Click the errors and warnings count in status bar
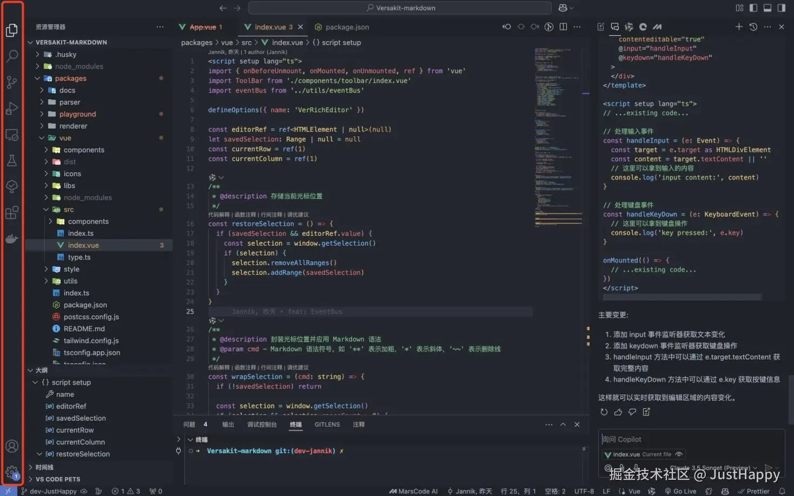794x496 pixels. click(125, 491)
